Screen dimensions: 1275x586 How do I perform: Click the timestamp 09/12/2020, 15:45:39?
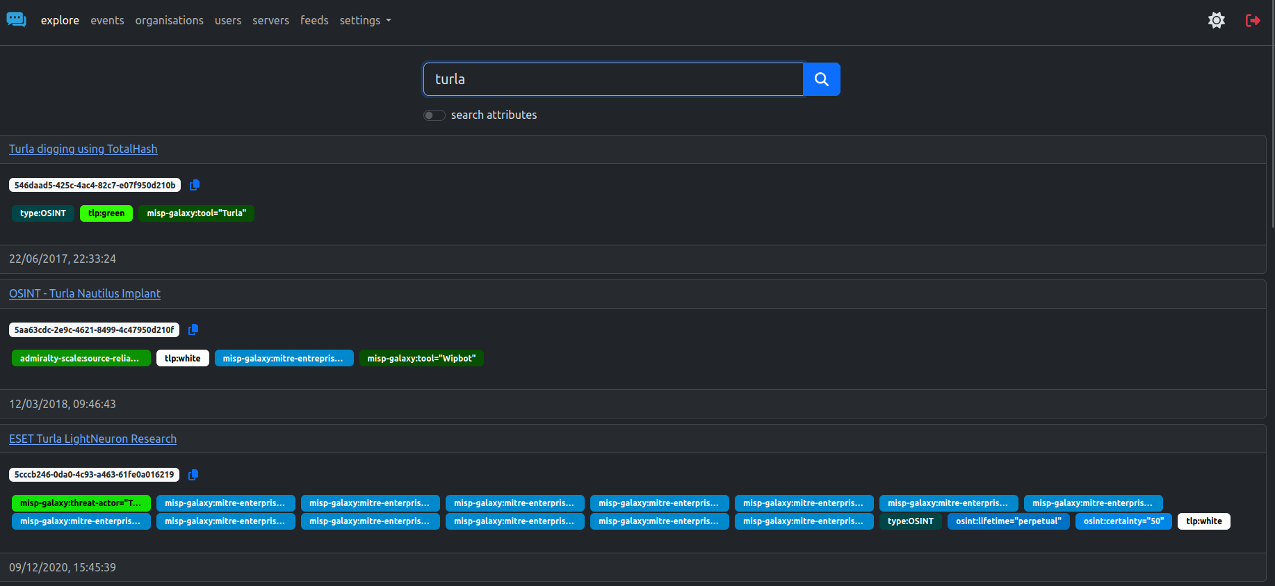63,567
